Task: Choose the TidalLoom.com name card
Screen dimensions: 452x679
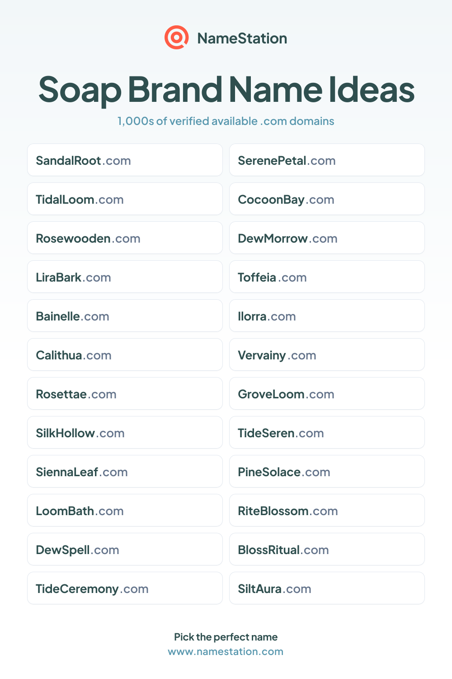Action: point(125,199)
